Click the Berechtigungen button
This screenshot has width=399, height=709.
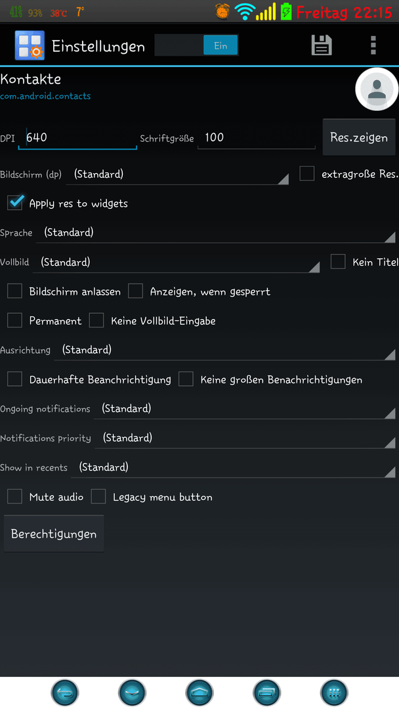coord(54,534)
